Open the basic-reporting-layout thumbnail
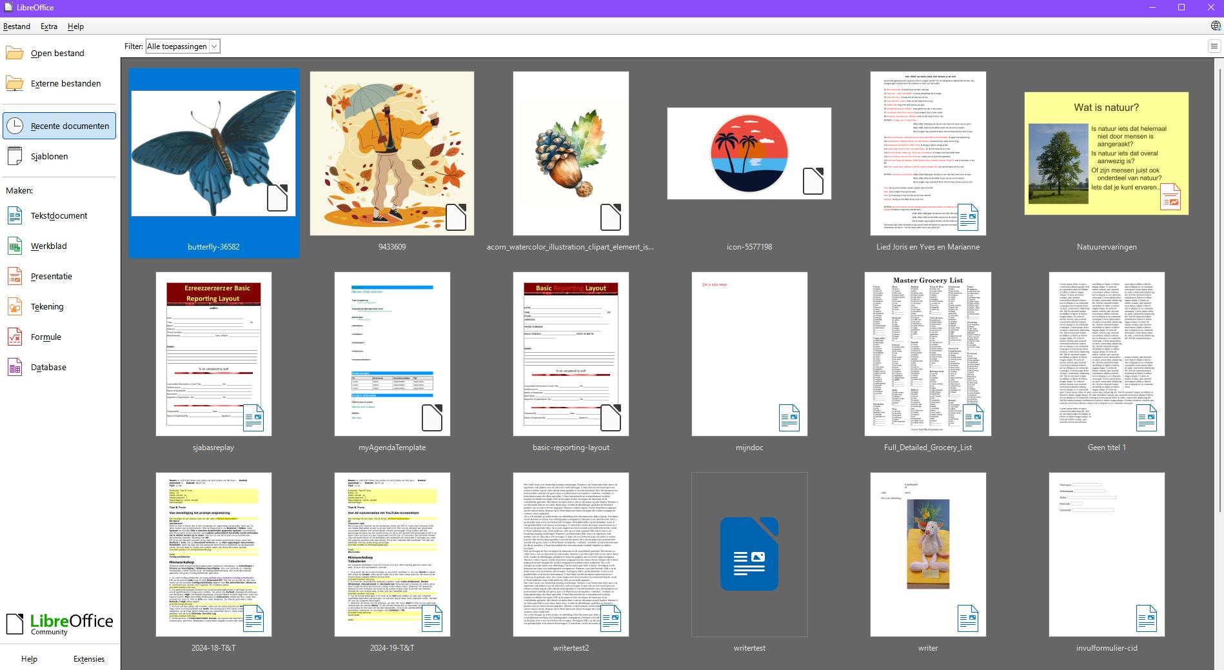 [x=571, y=354]
